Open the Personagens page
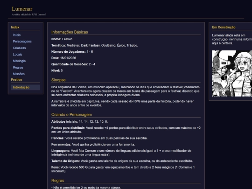 [22, 42]
